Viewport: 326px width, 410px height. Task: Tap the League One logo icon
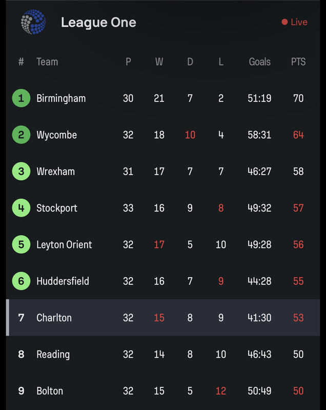pos(33,22)
